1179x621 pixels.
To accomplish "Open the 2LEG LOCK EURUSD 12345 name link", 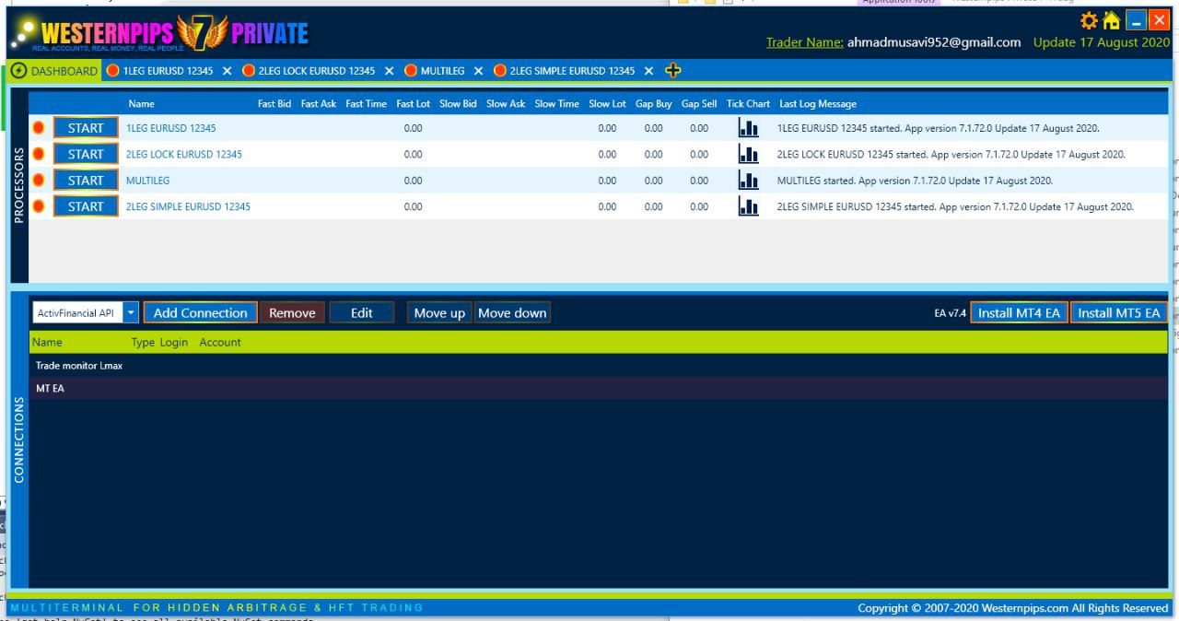I will coord(184,154).
